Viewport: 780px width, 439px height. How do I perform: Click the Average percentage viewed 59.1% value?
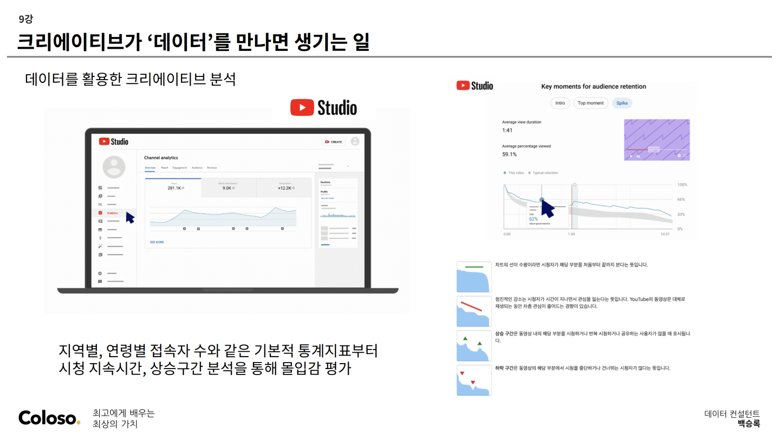click(509, 154)
